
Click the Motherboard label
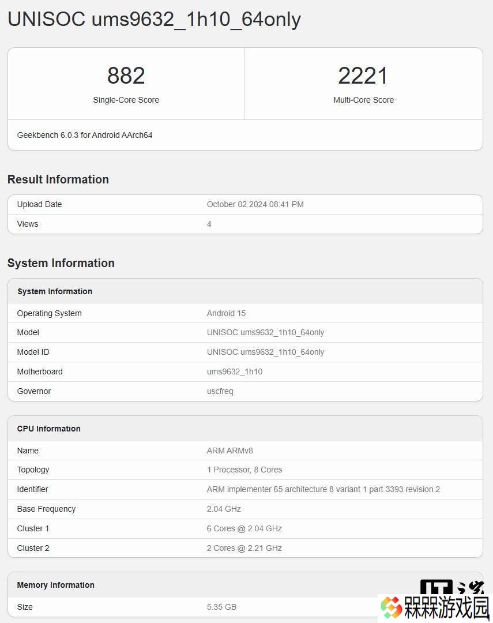40,371
